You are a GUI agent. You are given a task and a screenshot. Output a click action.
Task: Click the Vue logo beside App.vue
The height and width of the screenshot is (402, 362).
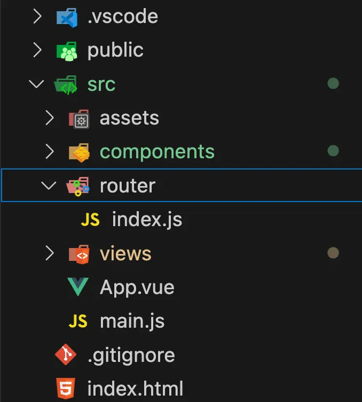pos(78,288)
